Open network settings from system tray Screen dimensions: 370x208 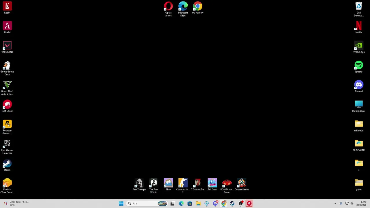coord(347,203)
